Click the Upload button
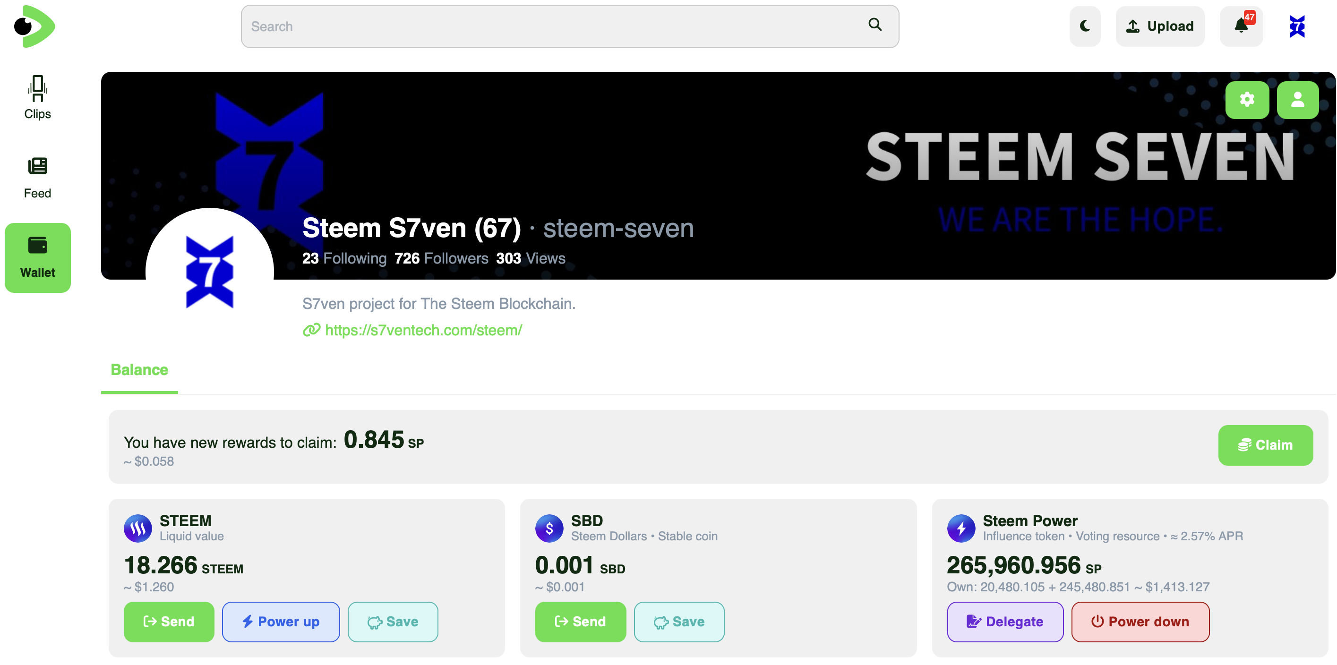Viewport: 1337px width, 665px height. click(x=1159, y=26)
